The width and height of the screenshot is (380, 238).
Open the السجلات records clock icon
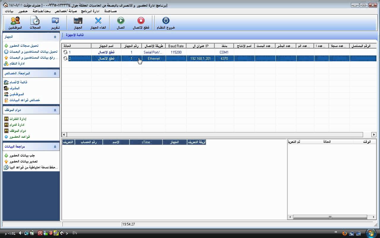tap(35, 21)
